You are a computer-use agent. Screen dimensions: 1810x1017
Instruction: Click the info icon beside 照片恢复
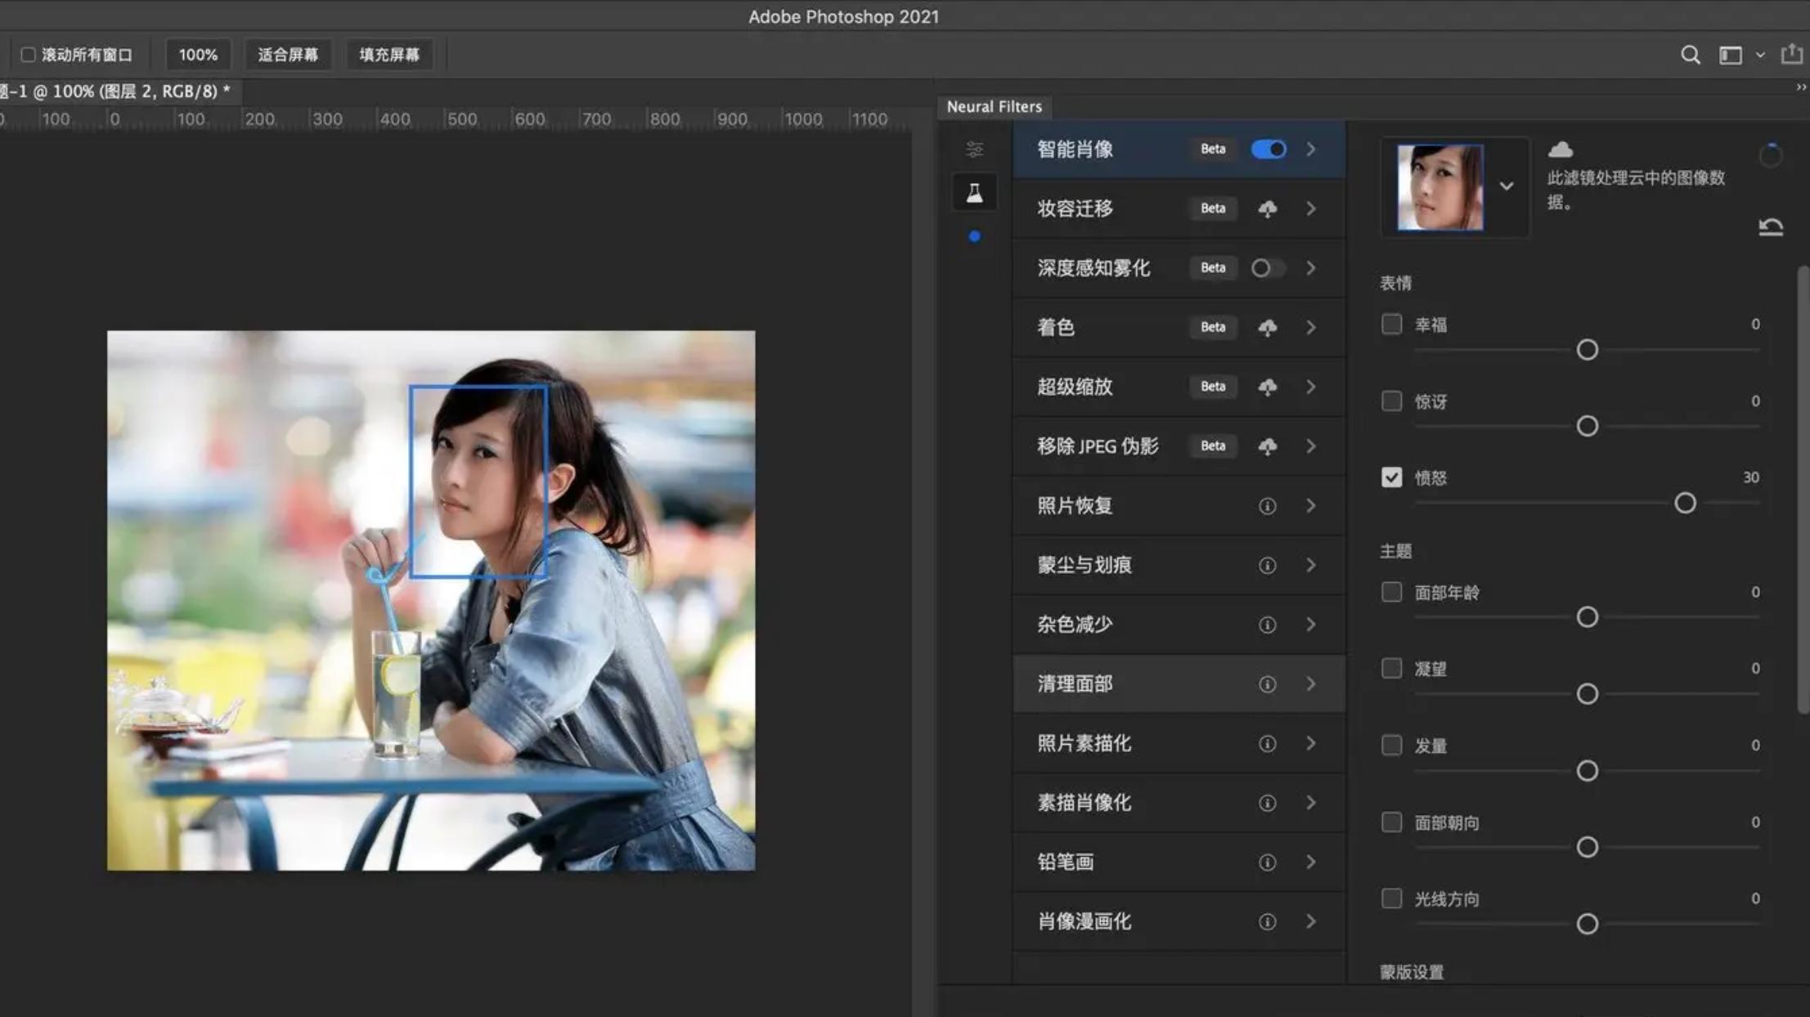[1267, 505]
